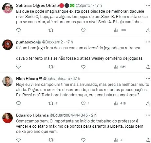Share the Sohtnas Oigres Ohtnip tweet
Image resolution: width=151 pixels, height=143 pixels.
point(148,30)
